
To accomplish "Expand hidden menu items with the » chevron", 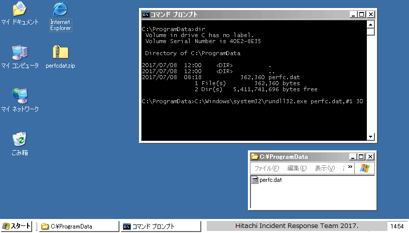I will (x=350, y=167).
